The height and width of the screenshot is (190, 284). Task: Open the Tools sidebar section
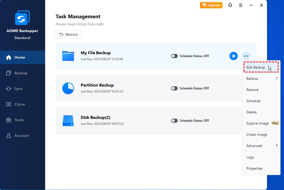pyautogui.click(x=22, y=120)
